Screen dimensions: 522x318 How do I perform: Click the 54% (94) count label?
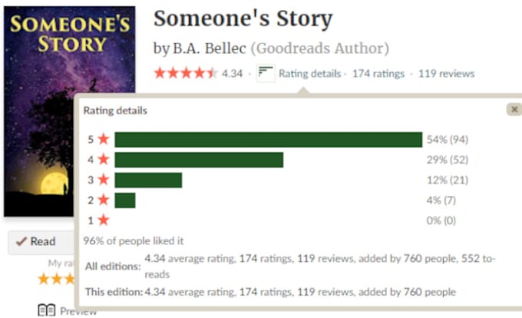448,140
